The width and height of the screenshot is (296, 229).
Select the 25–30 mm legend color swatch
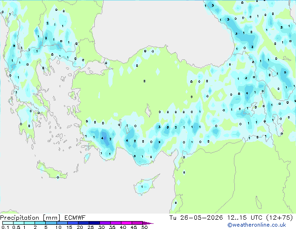click(x=94, y=223)
